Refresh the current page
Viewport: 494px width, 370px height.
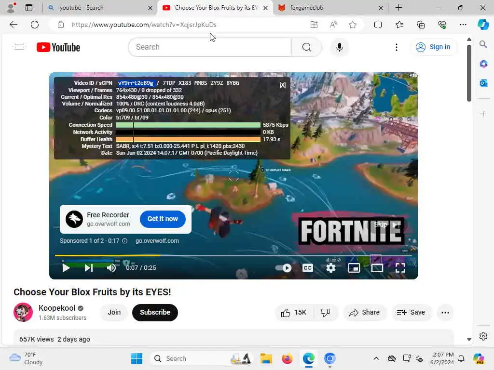(35, 25)
